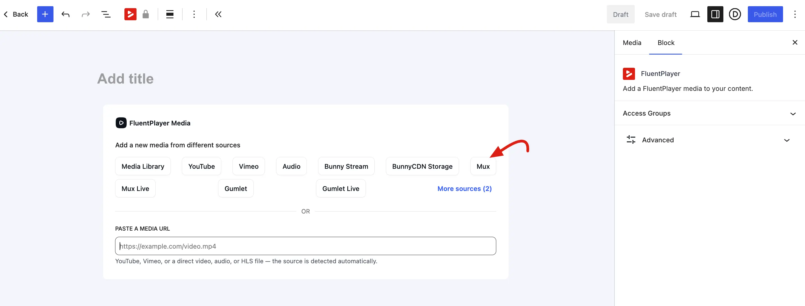Click the red FluentPlayer block icon in toolbar

[130, 14]
